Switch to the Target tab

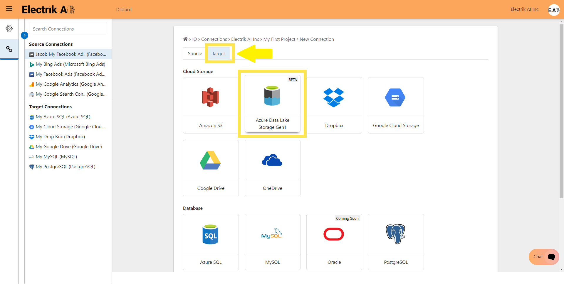point(218,53)
